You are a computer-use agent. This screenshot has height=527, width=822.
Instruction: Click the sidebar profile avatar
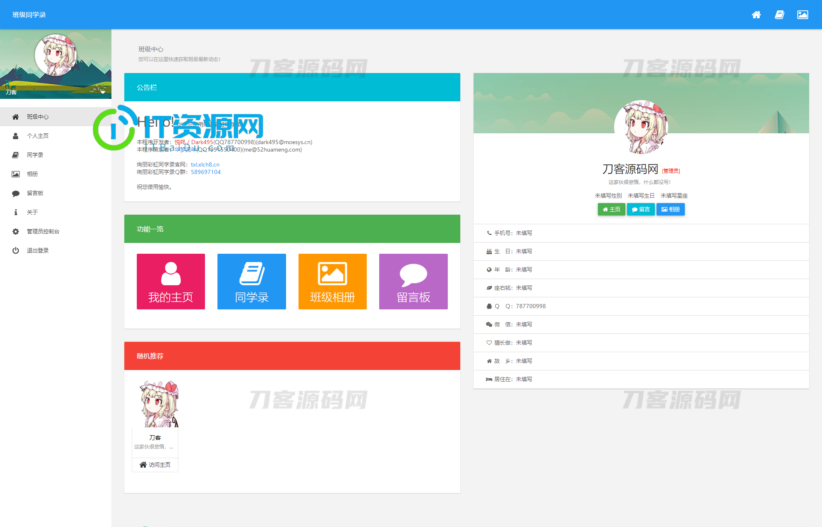coord(56,55)
